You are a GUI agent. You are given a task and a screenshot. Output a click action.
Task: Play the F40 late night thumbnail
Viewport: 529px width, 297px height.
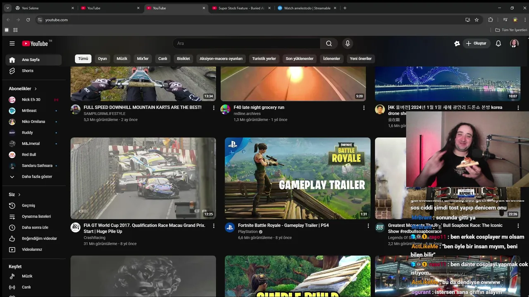coord(293,84)
